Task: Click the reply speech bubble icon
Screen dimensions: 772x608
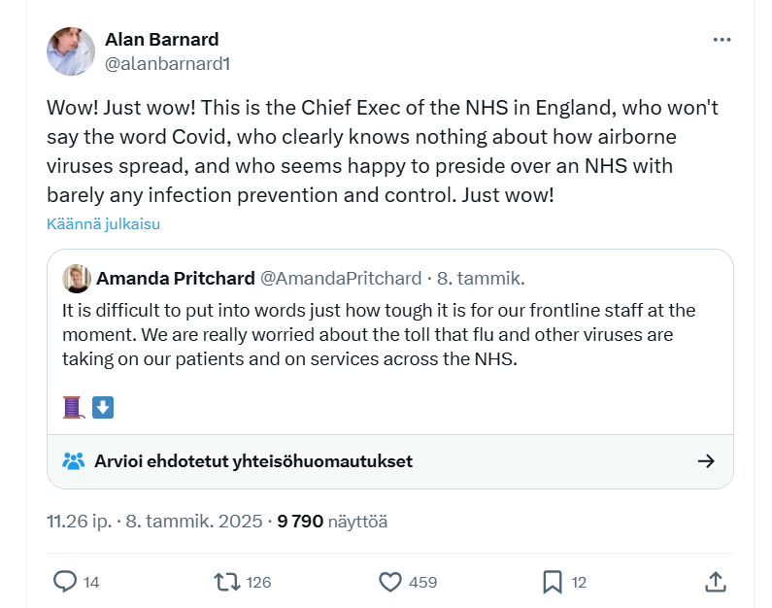Action: 65,582
